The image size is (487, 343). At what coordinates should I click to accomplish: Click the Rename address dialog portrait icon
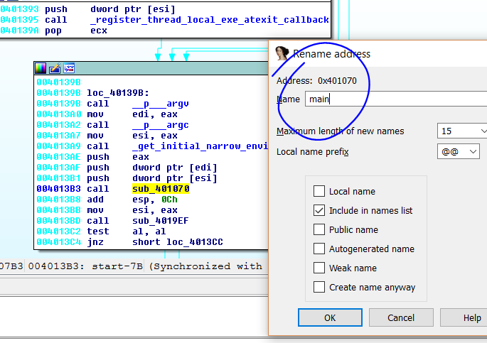pos(282,53)
